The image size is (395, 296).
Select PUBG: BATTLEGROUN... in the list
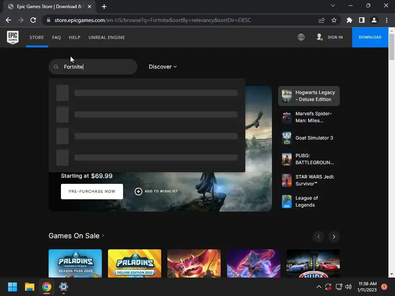[x=309, y=159]
